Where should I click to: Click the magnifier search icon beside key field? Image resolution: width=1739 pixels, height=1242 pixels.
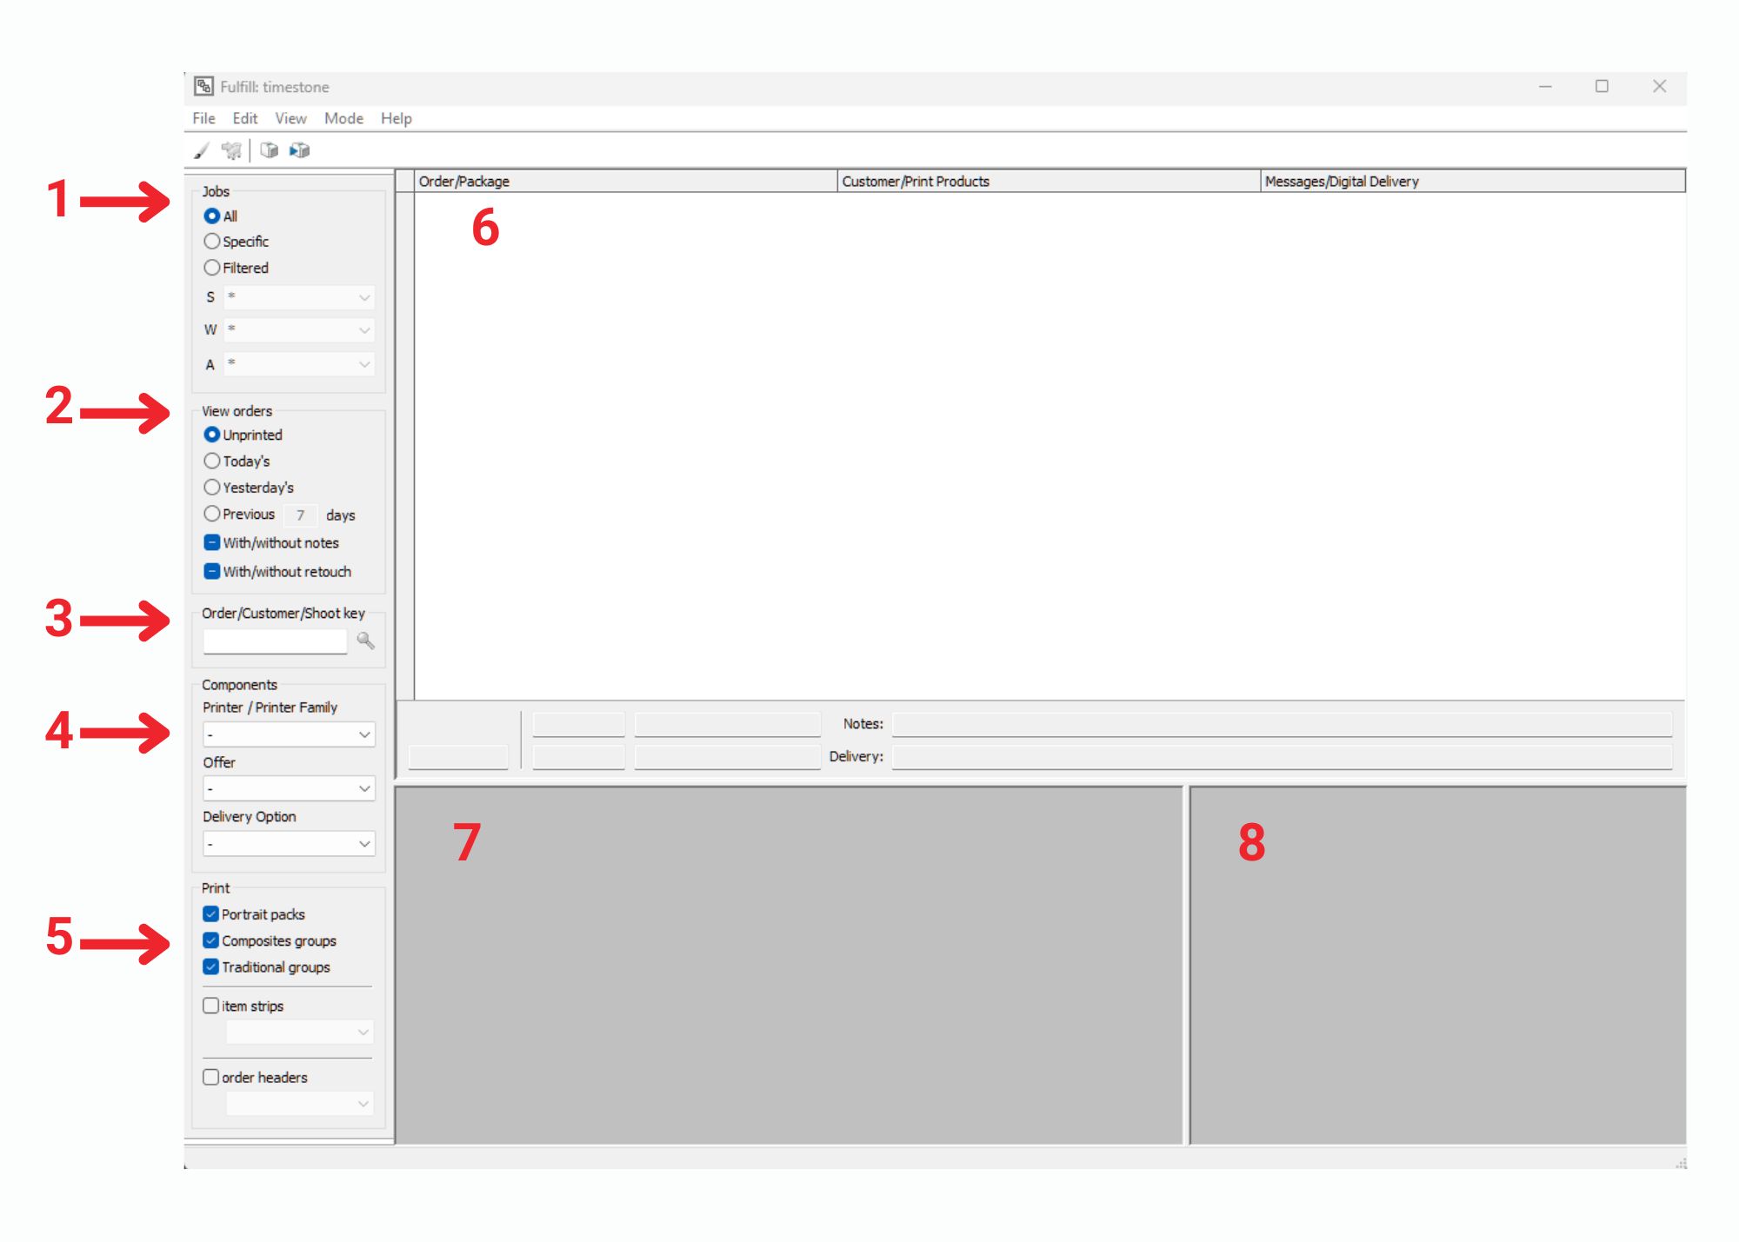365,641
